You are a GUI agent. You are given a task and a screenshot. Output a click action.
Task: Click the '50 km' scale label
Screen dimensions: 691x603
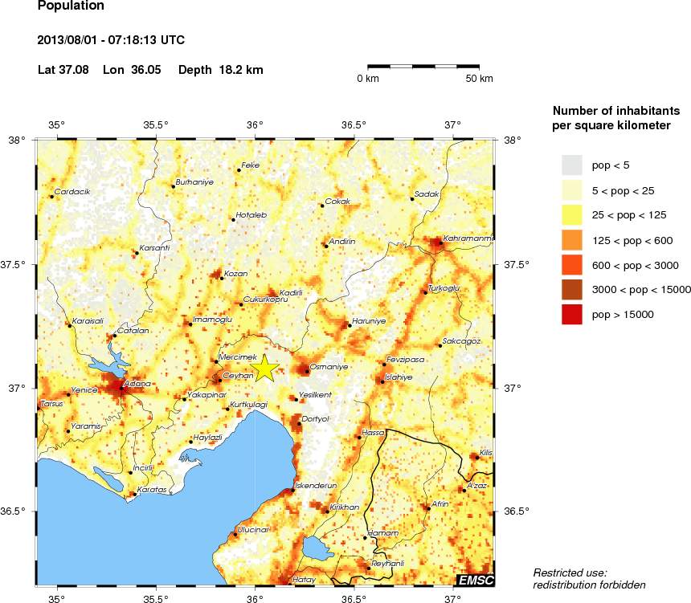coord(480,79)
